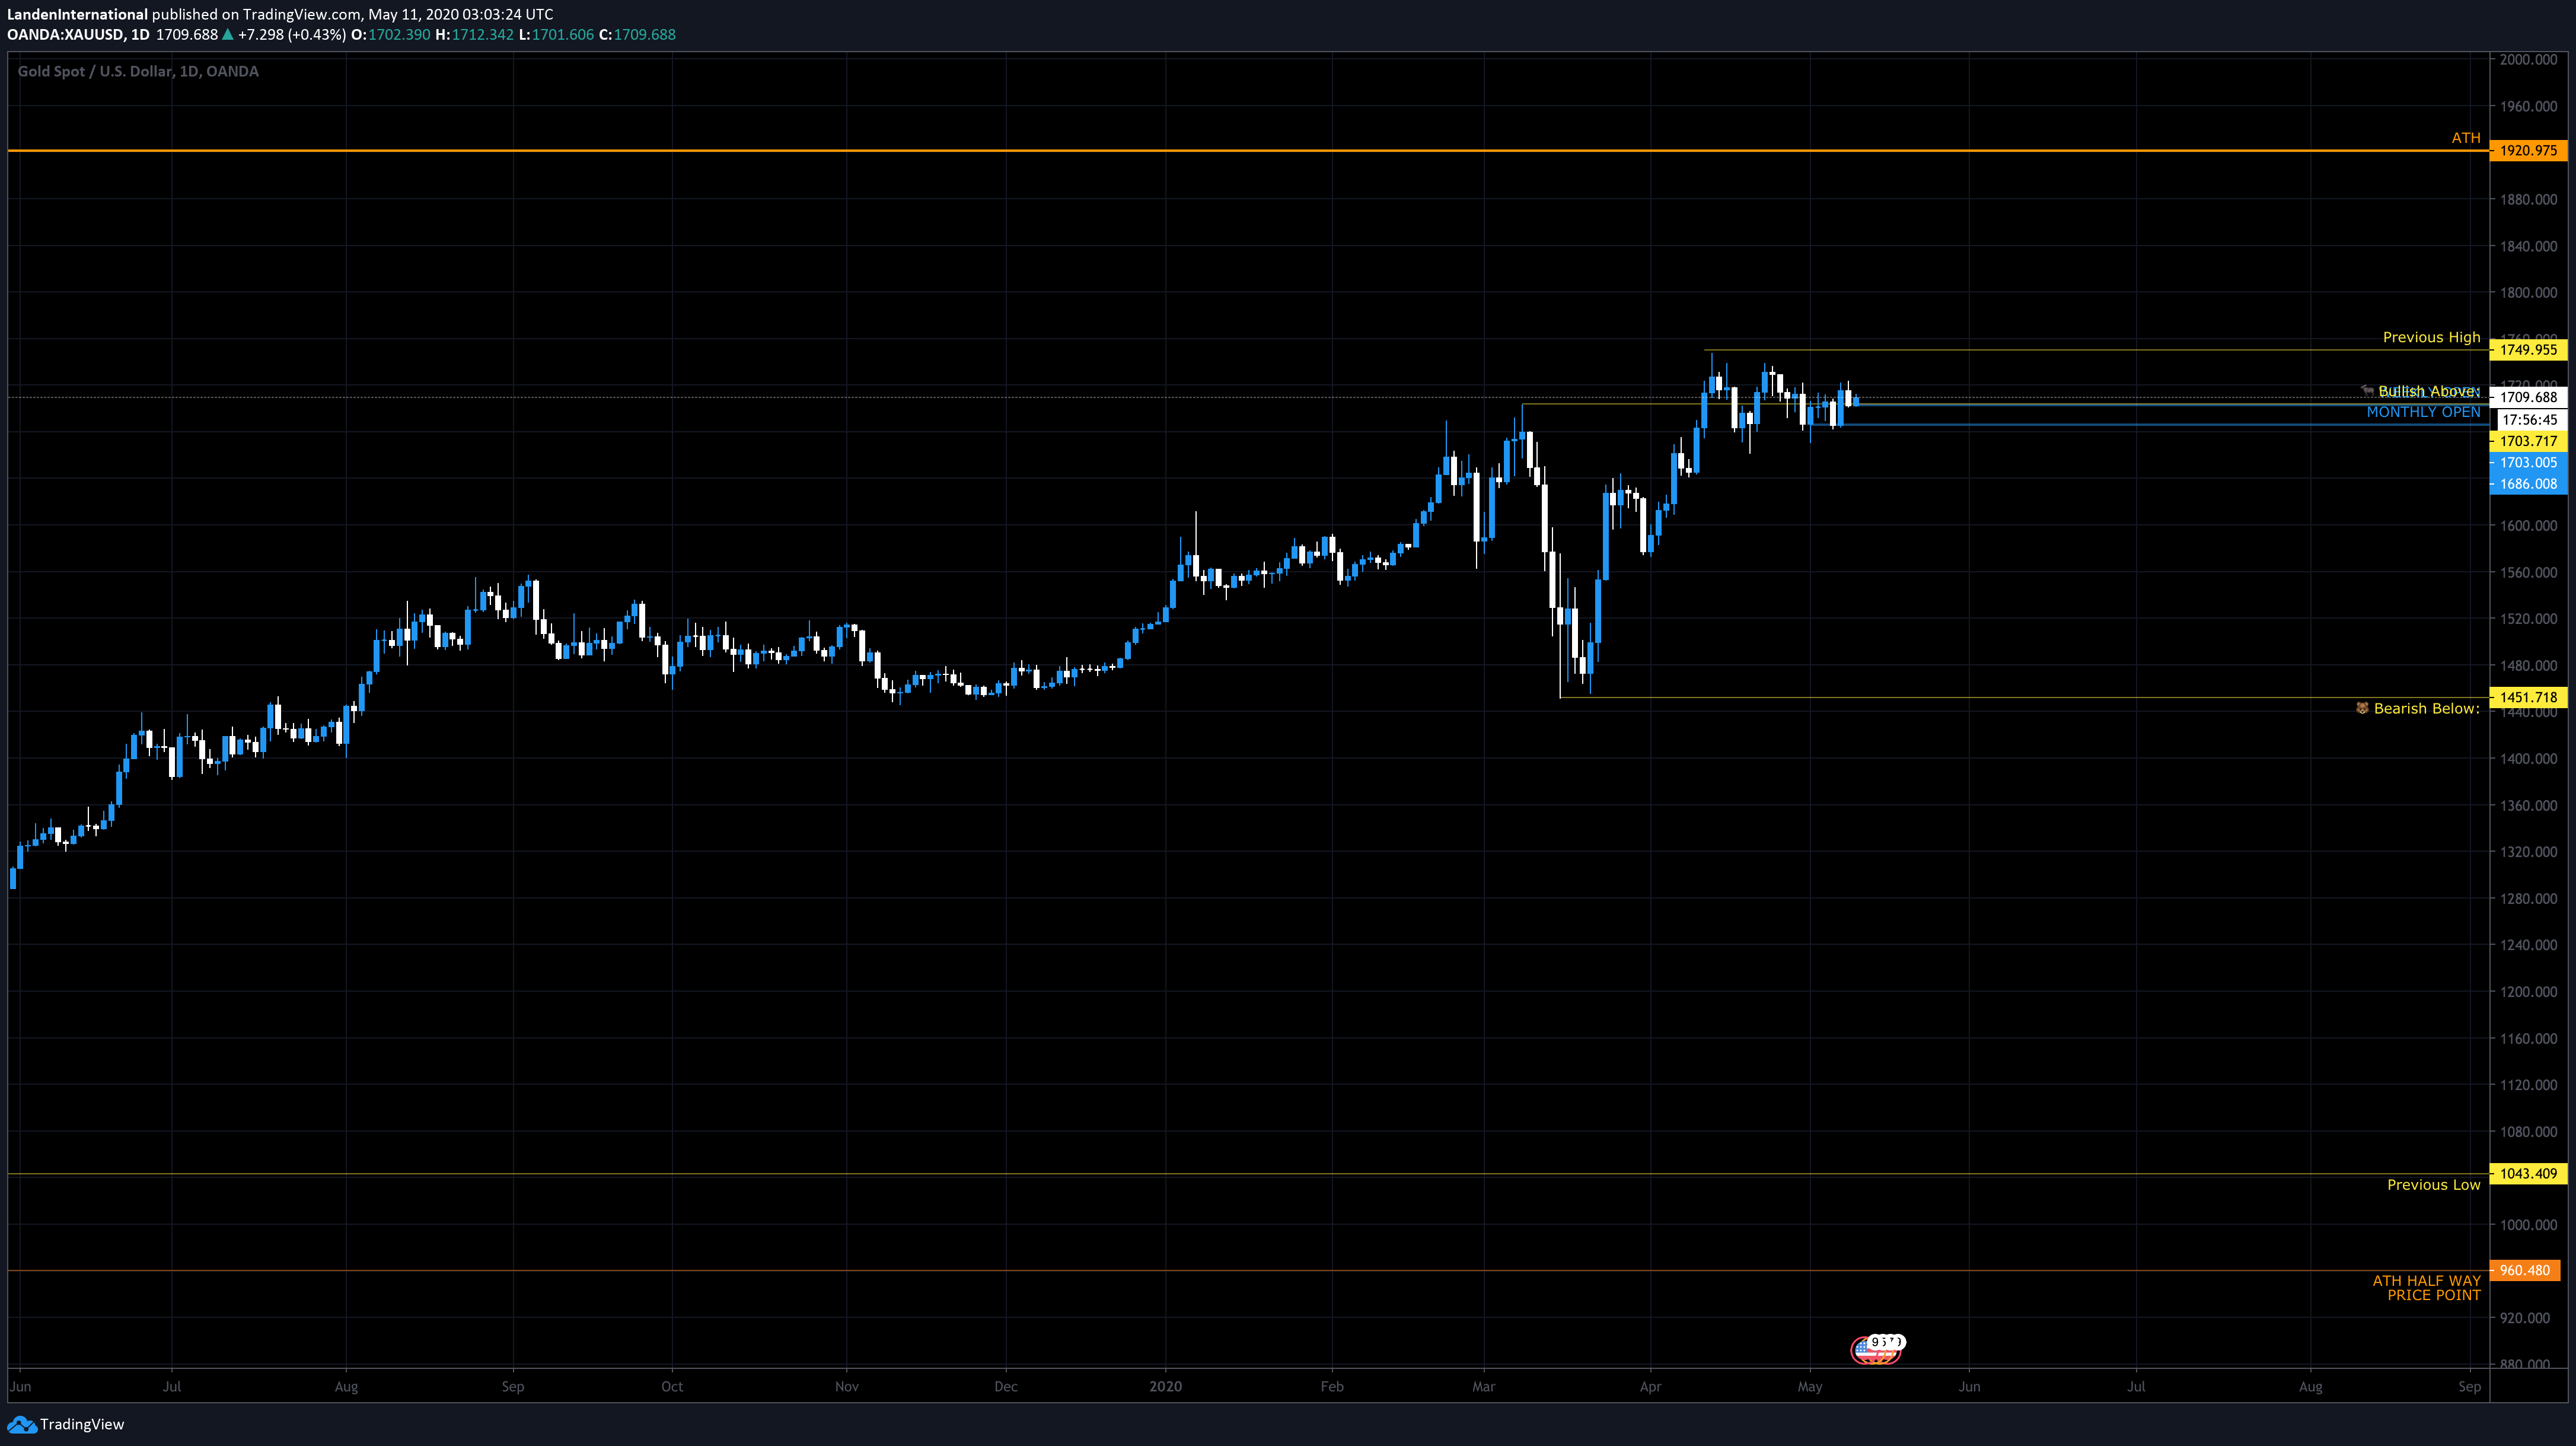Viewport: 2576px width, 1446px height.
Task: Select the Previous High label
Action: pyautogui.click(x=2431, y=337)
